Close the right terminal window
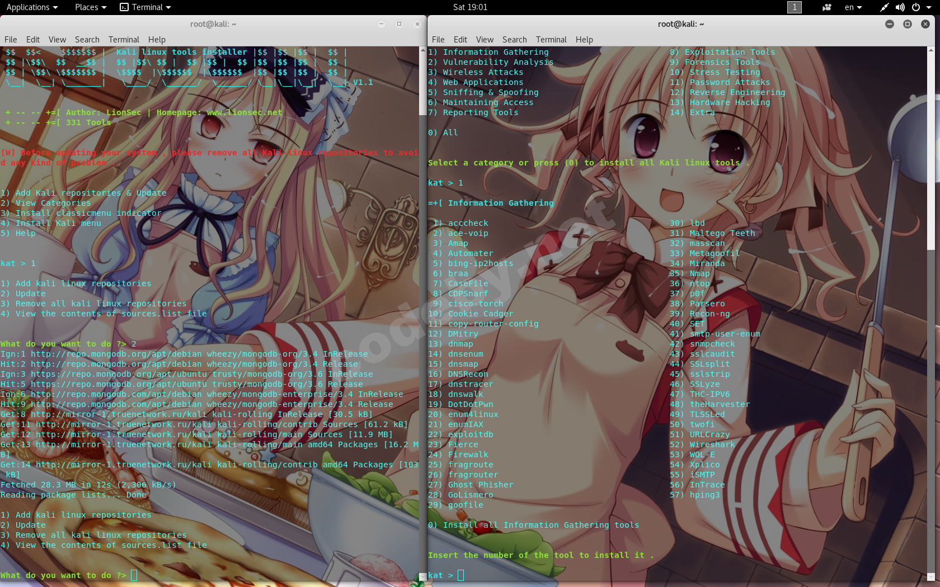 925,24
